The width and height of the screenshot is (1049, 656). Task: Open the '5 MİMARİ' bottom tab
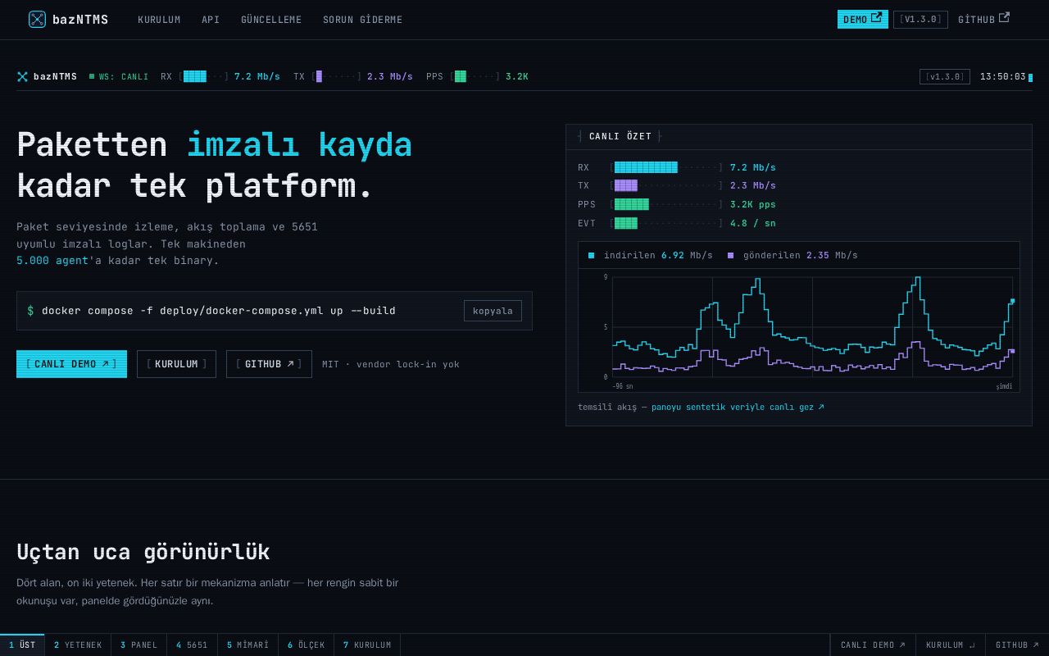coord(247,645)
